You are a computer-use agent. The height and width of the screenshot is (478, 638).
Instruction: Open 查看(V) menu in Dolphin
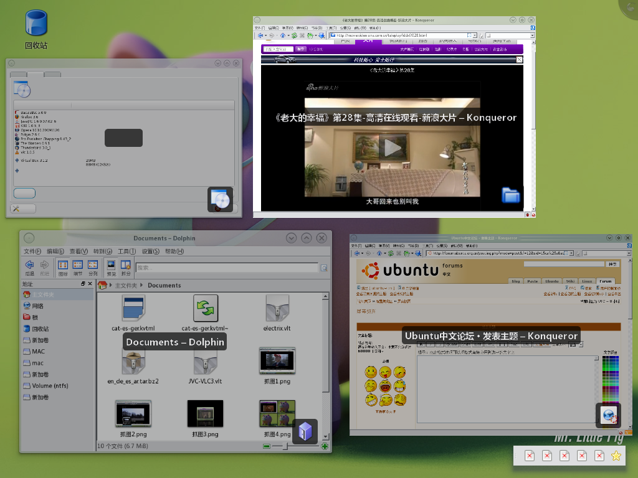tap(79, 251)
